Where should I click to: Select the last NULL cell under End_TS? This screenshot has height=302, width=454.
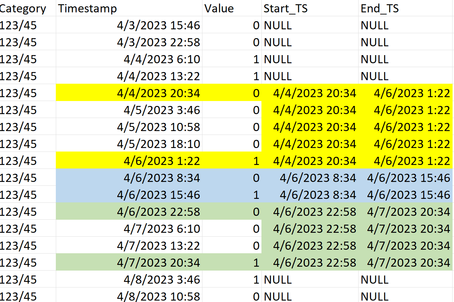coord(375,296)
